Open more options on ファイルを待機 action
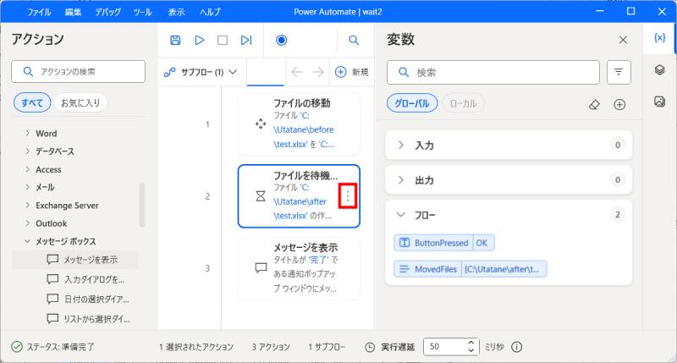This screenshot has height=363, width=677. coord(349,196)
